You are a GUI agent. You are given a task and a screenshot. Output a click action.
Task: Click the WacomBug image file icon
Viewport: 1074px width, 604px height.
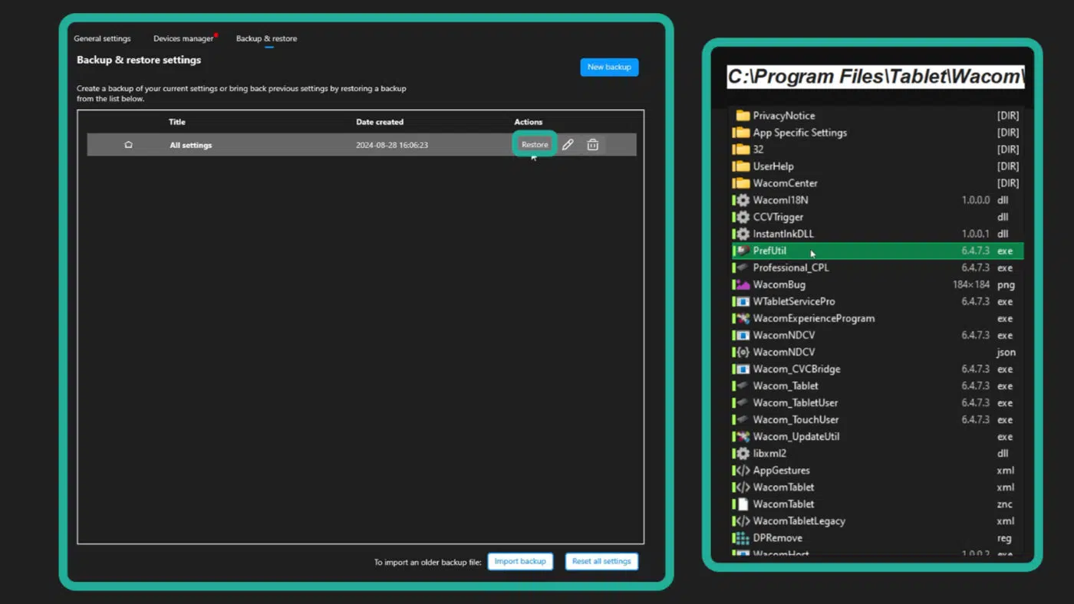pyautogui.click(x=742, y=284)
